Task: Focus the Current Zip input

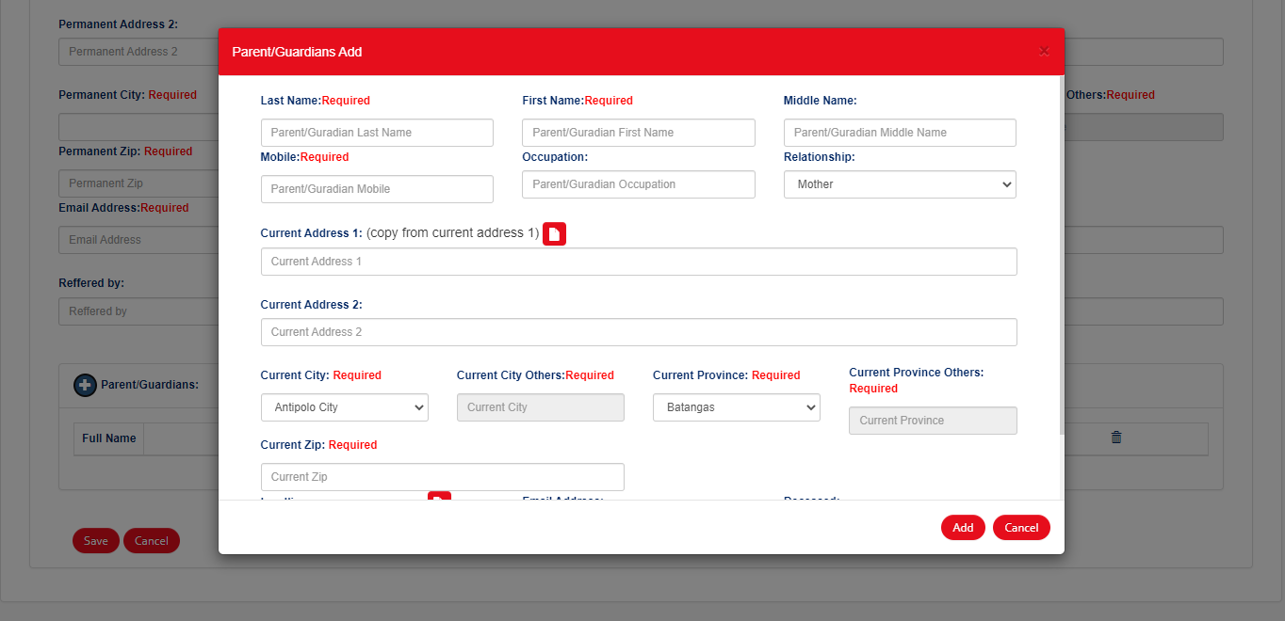Action: pyautogui.click(x=442, y=477)
